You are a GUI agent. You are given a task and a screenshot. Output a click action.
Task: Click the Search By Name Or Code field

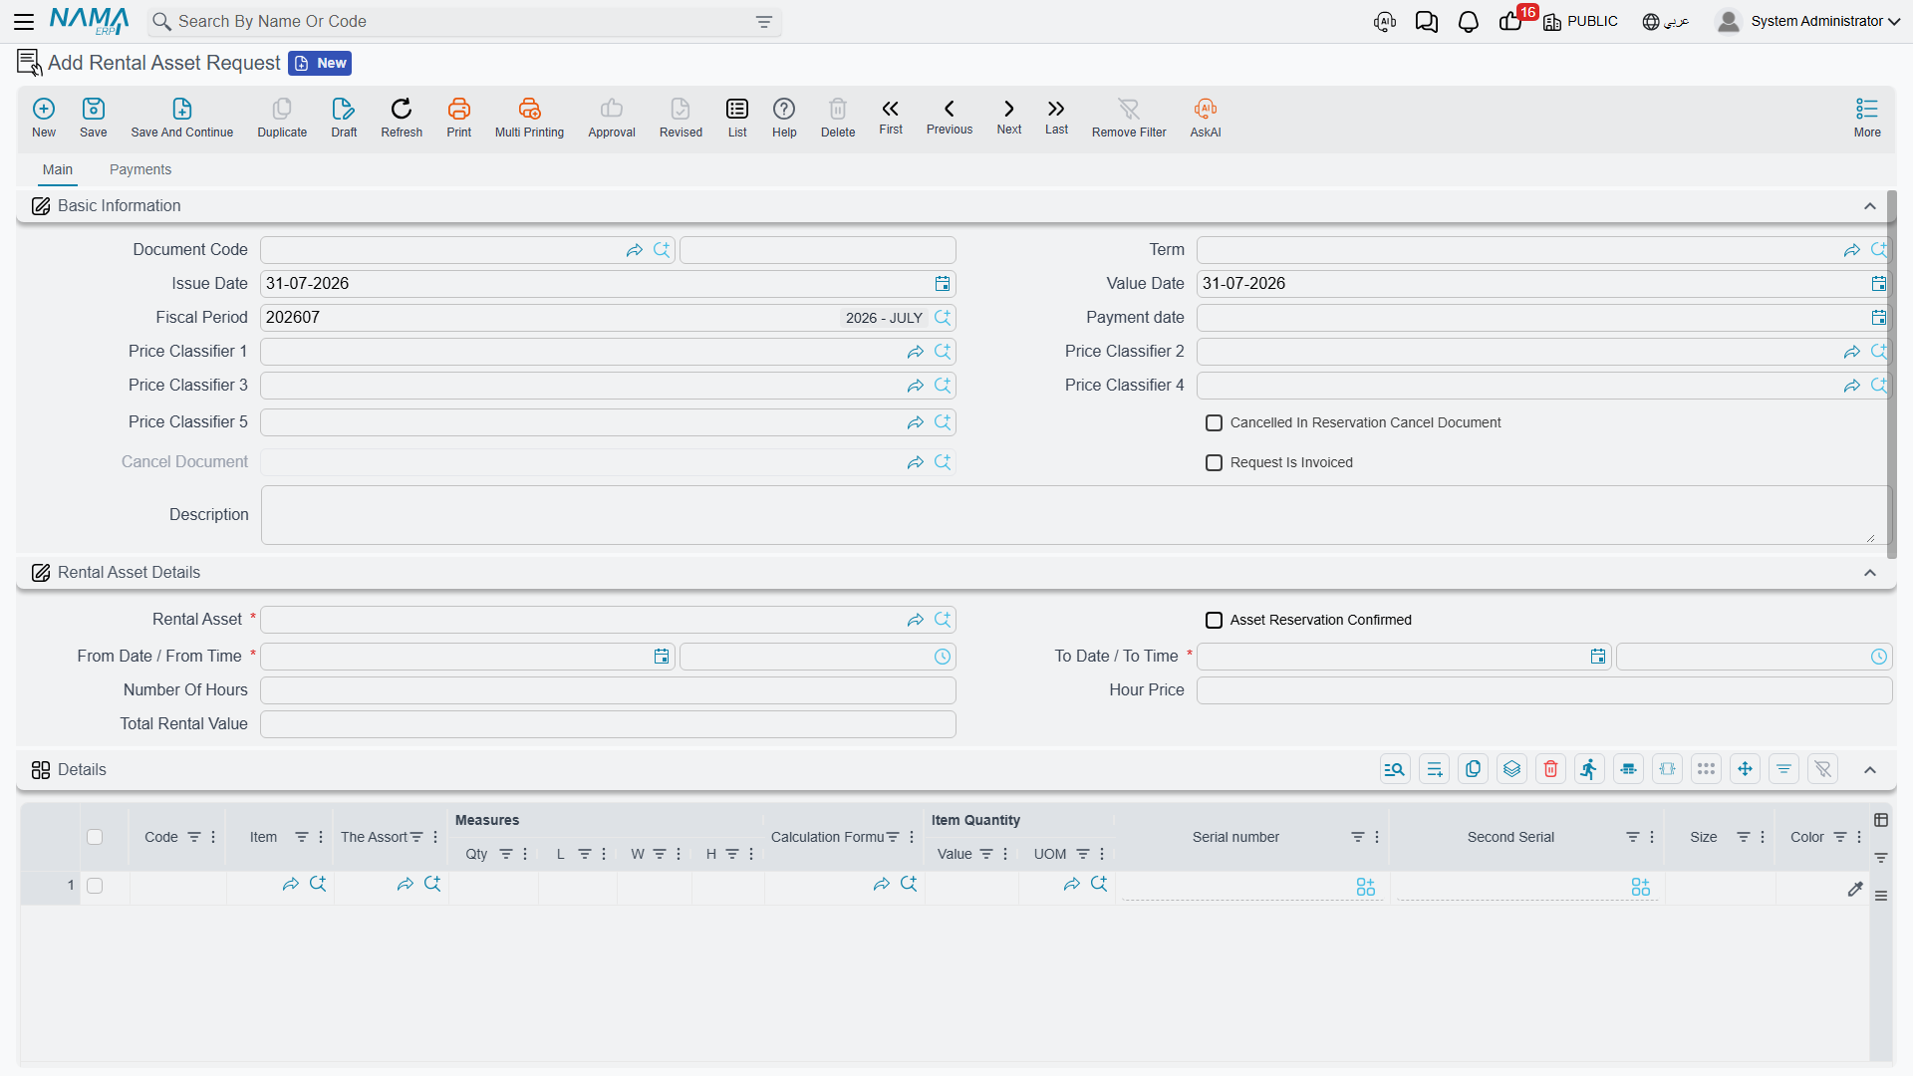click(x=464, y=22)
